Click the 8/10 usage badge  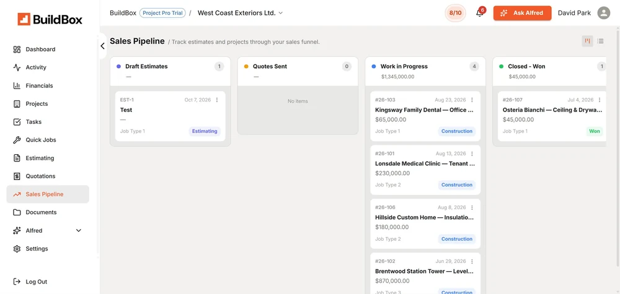pos(455,13)
